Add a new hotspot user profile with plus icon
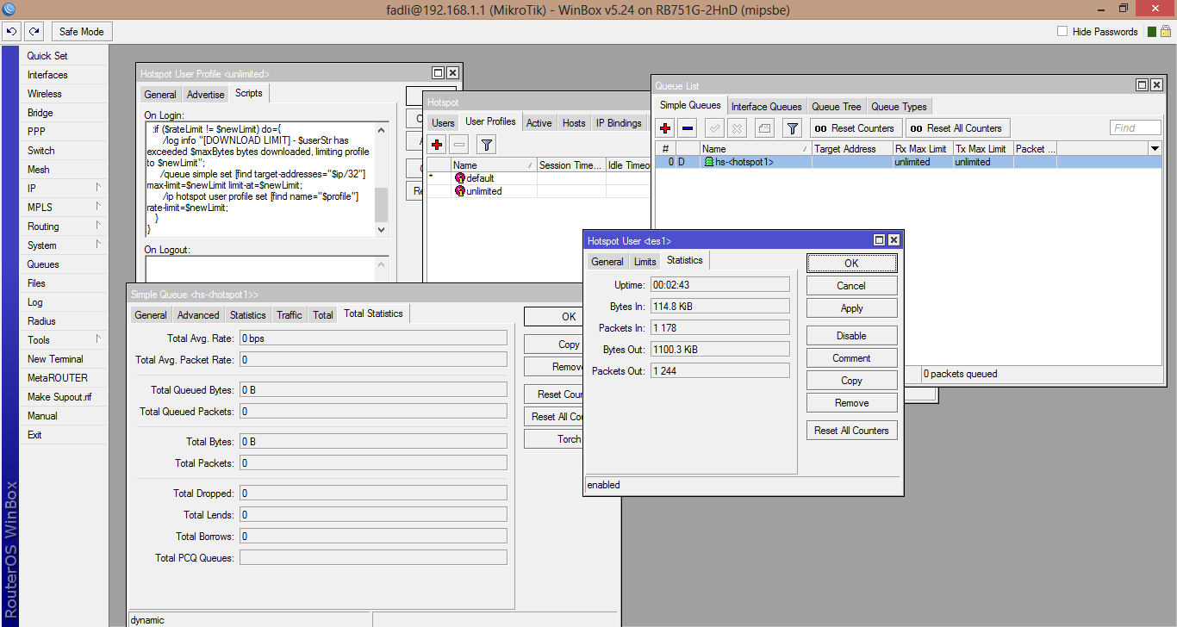 [436, 145]
